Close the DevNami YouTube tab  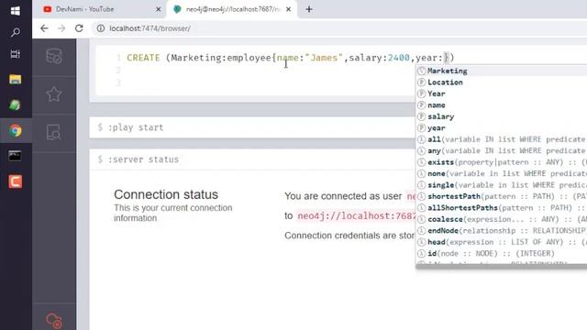[159, 9]
